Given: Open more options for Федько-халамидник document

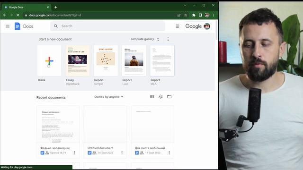Looking at the screenshot, I should pos(75,153).
